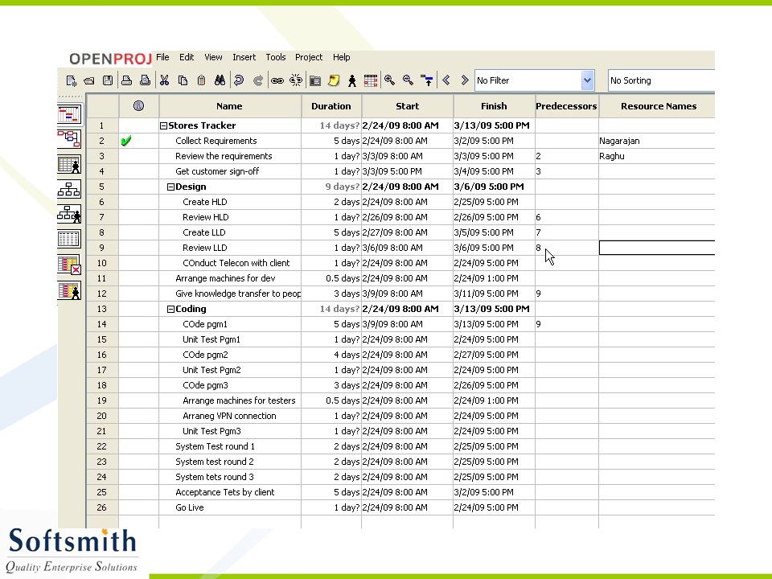
Task: Collapse the Stores Tracker summary task
Action: (163, 126)
